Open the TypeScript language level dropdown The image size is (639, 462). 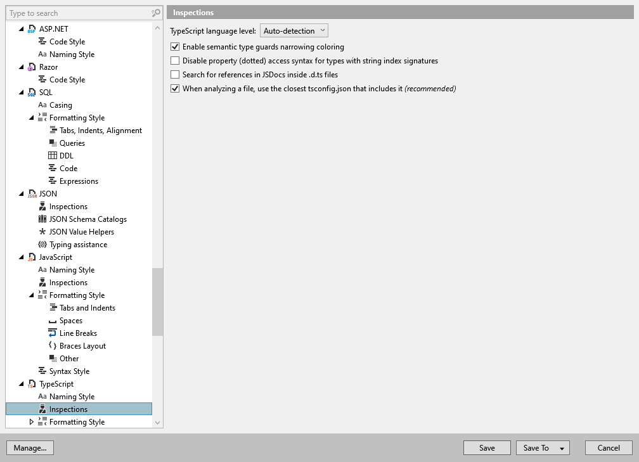tap(294, 30)
